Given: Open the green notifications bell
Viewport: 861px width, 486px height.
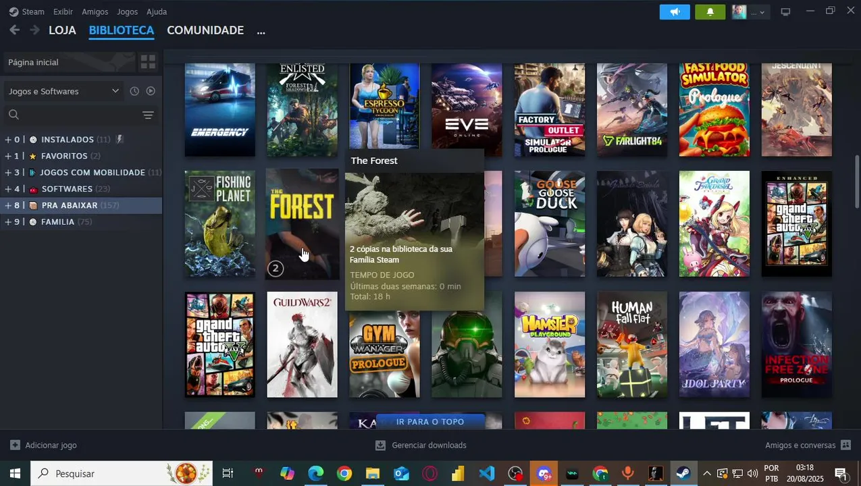Looking at the screenshot, I should pyautogui.click(x=710, y=12).
